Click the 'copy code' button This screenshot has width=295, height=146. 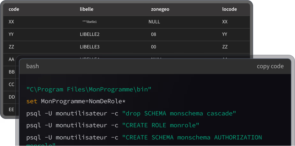[270, 66]
